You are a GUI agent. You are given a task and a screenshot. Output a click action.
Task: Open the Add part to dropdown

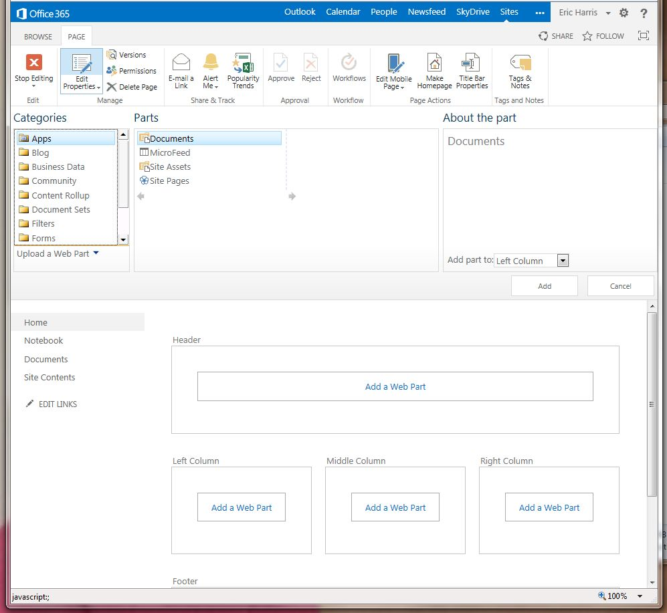pyautogui.click(x=563, y=260)
